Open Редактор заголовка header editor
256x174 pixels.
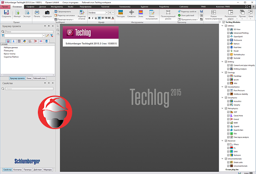[64, 16]
